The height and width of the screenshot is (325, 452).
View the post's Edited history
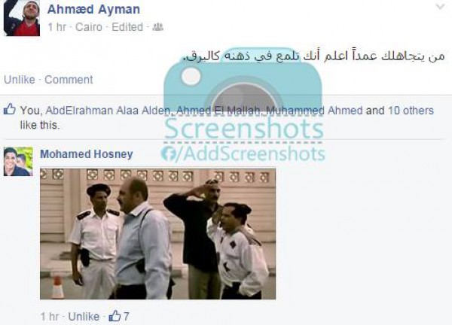click(x=127, y=27)
